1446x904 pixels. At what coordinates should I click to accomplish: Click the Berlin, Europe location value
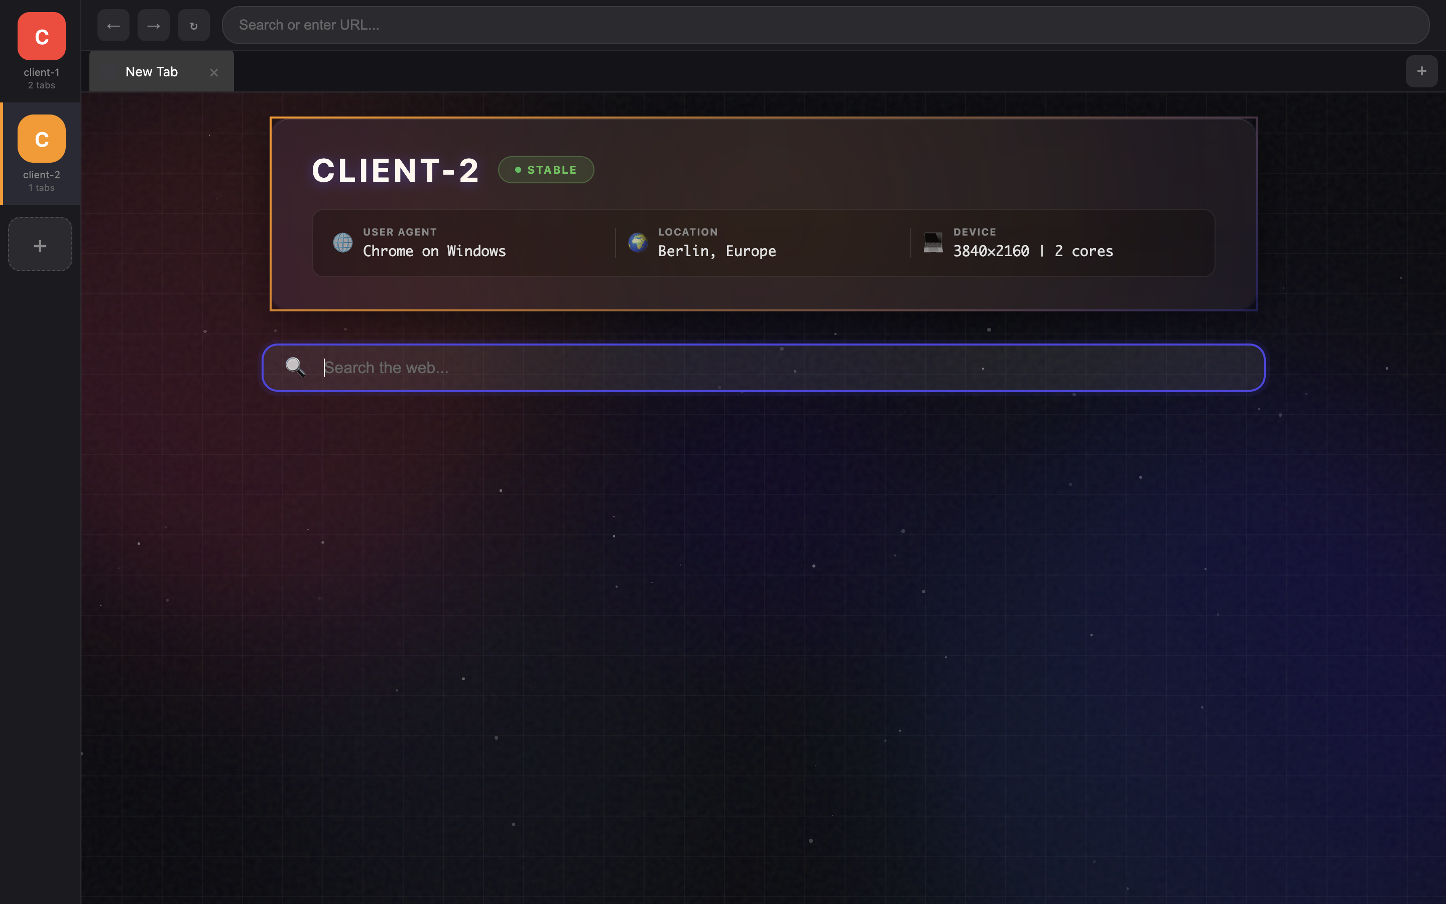pos(716,251)
